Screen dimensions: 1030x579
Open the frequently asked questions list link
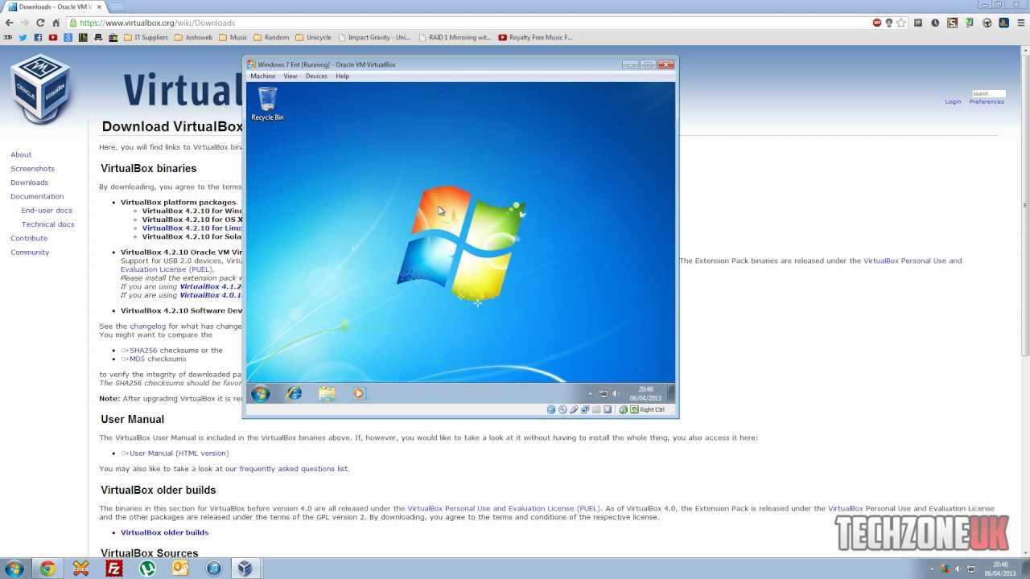[293, 469]
